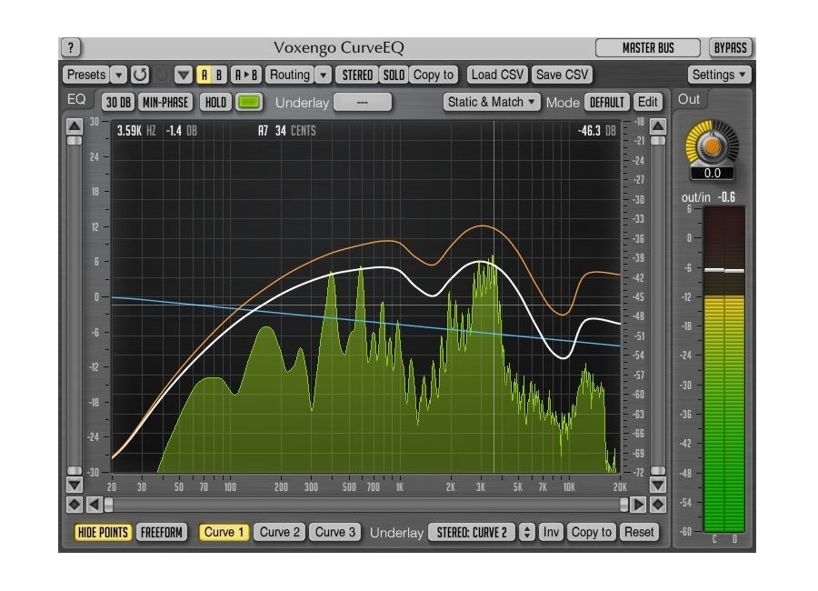818x591 pixels.
Task: Expand the Static & Match menu
Action: click(x=492, y=103)
